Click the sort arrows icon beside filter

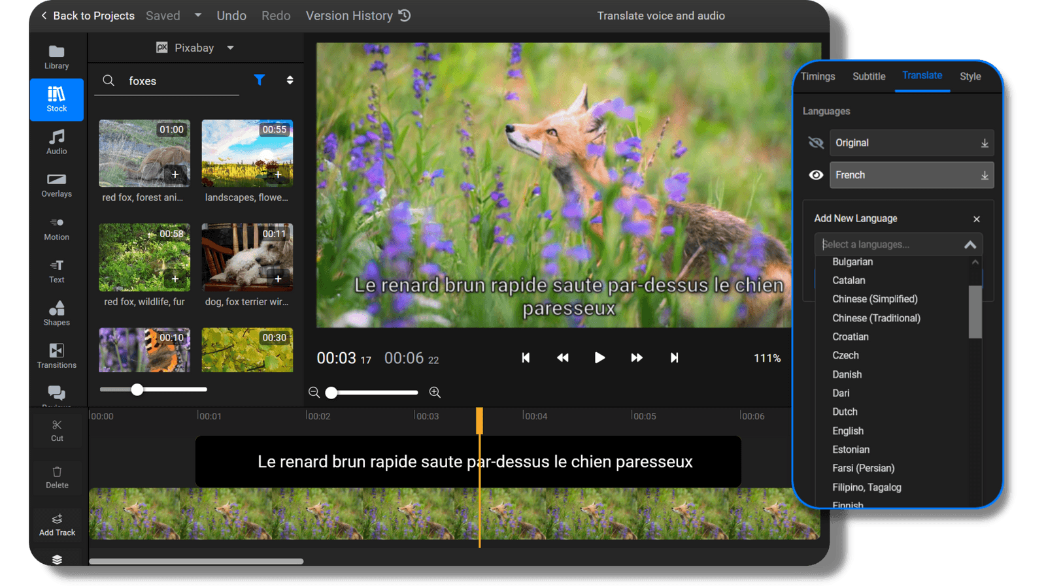click(290, 80)
